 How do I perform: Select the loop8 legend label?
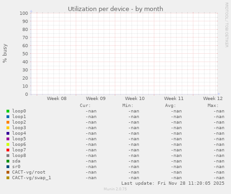coord(19,156)
